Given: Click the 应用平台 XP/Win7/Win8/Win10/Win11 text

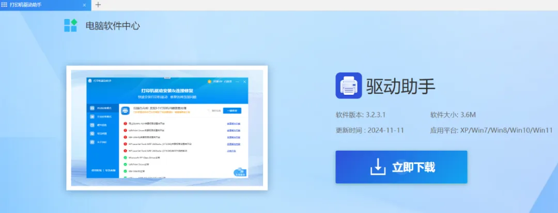Looking at the screenshot, I should 491,130.
